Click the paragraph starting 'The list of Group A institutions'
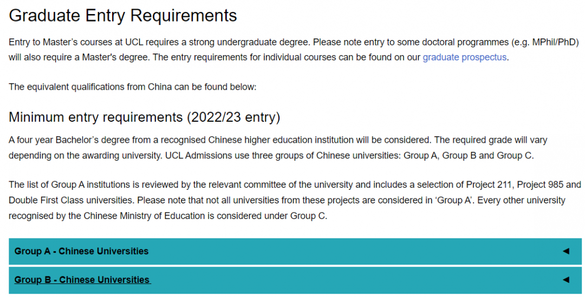The width and height of the screenshot is (585, 297). (x=295, y=200)
